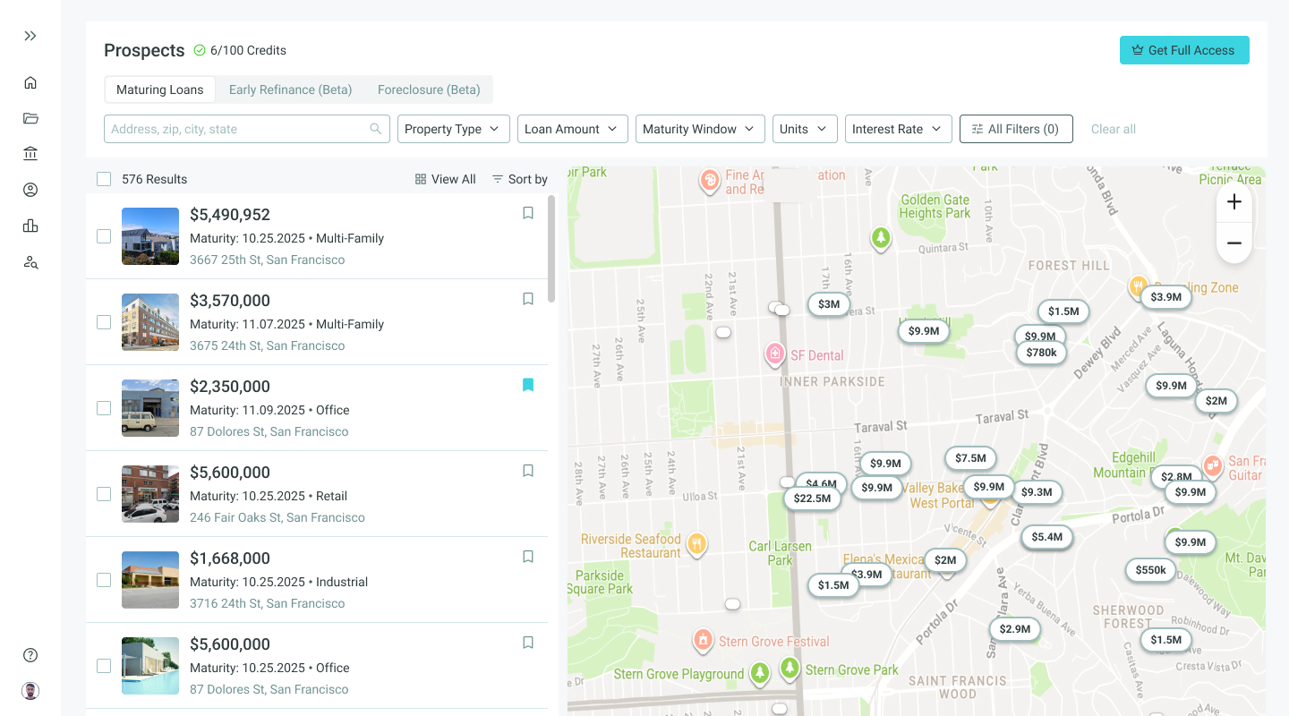This screenshot has height=716, width=1289.
Task: Switch to Early Refinance (Beta) tab
Action: (x=290, y=89)
